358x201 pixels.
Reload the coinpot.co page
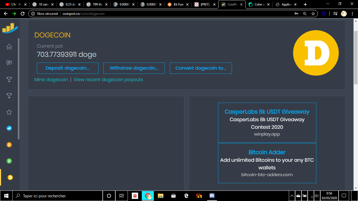(x=23, y=14)
